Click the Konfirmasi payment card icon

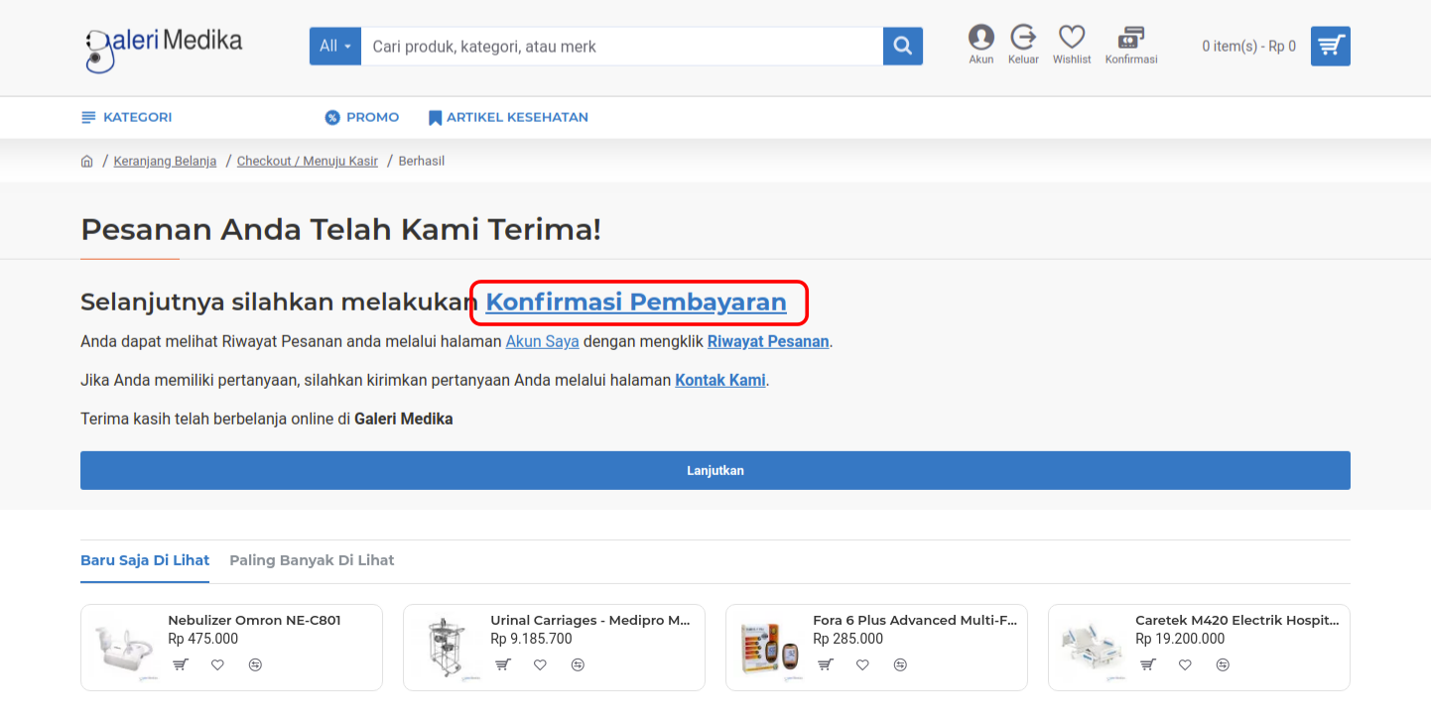1131,40
